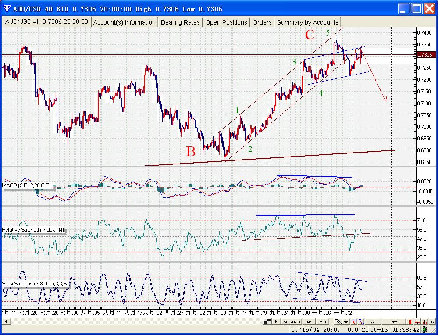The image size is (438, 335).
Task: Click the line-study edit icon with red cursor
Action: click(354, 321)
